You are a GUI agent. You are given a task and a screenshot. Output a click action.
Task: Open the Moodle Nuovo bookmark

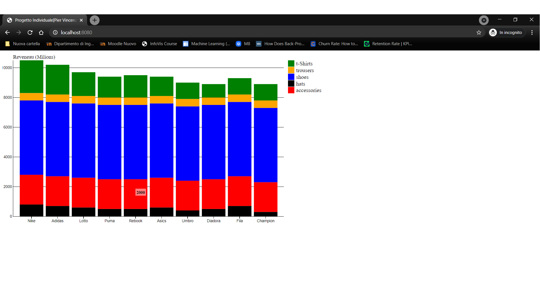point(118,44)
